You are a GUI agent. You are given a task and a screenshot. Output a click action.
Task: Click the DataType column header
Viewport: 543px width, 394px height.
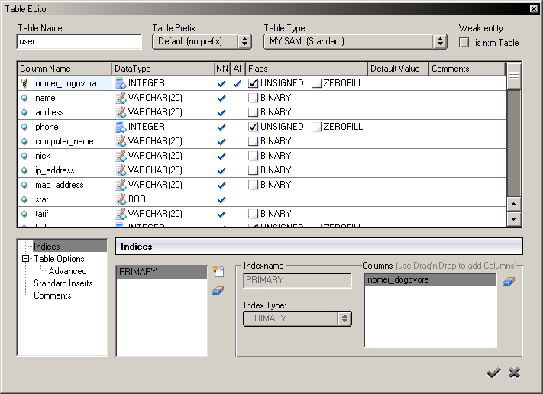pyautogui.click(x=163, y=69)
